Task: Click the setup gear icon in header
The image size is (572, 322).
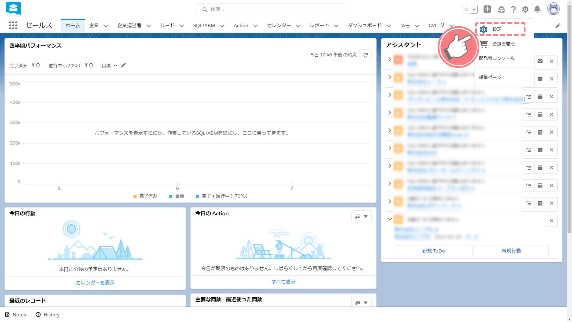Action: click(525, 9)
